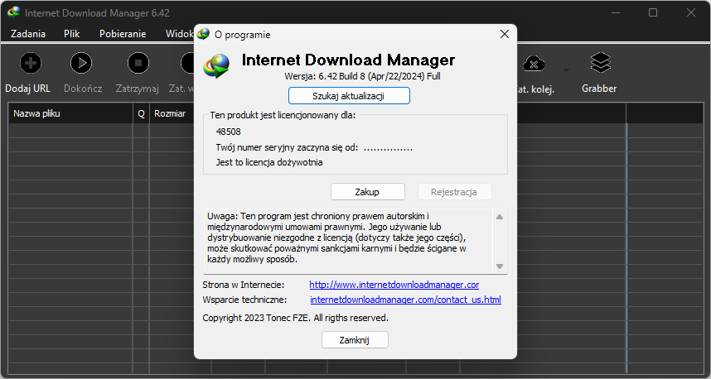The width and height of the screenshot is (711, 379).
Task: Click the Zamknij button
Action: tap(355, 340)
